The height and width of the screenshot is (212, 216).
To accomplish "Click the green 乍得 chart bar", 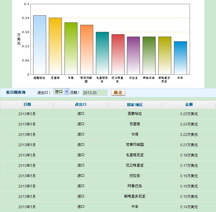I will [71, 48].
